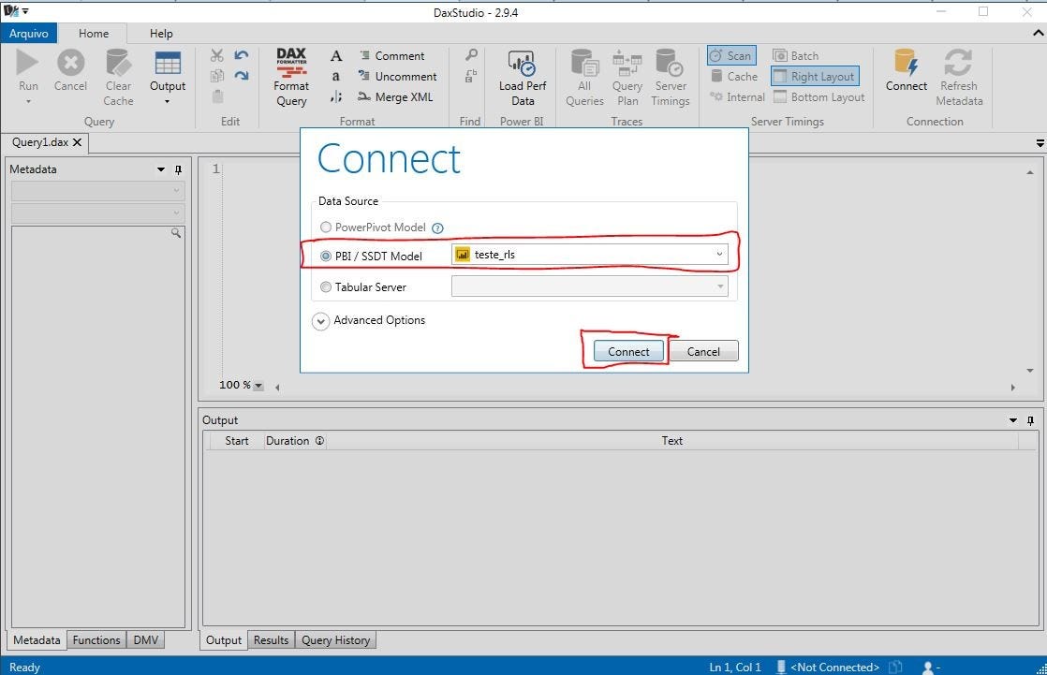The width and height of the screenshot is (1047, 675).
Task: Click the Server Timings trace icon
Action: coord(670,63)
